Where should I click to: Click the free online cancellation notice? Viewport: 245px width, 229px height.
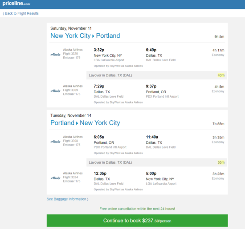click(137, 209)
